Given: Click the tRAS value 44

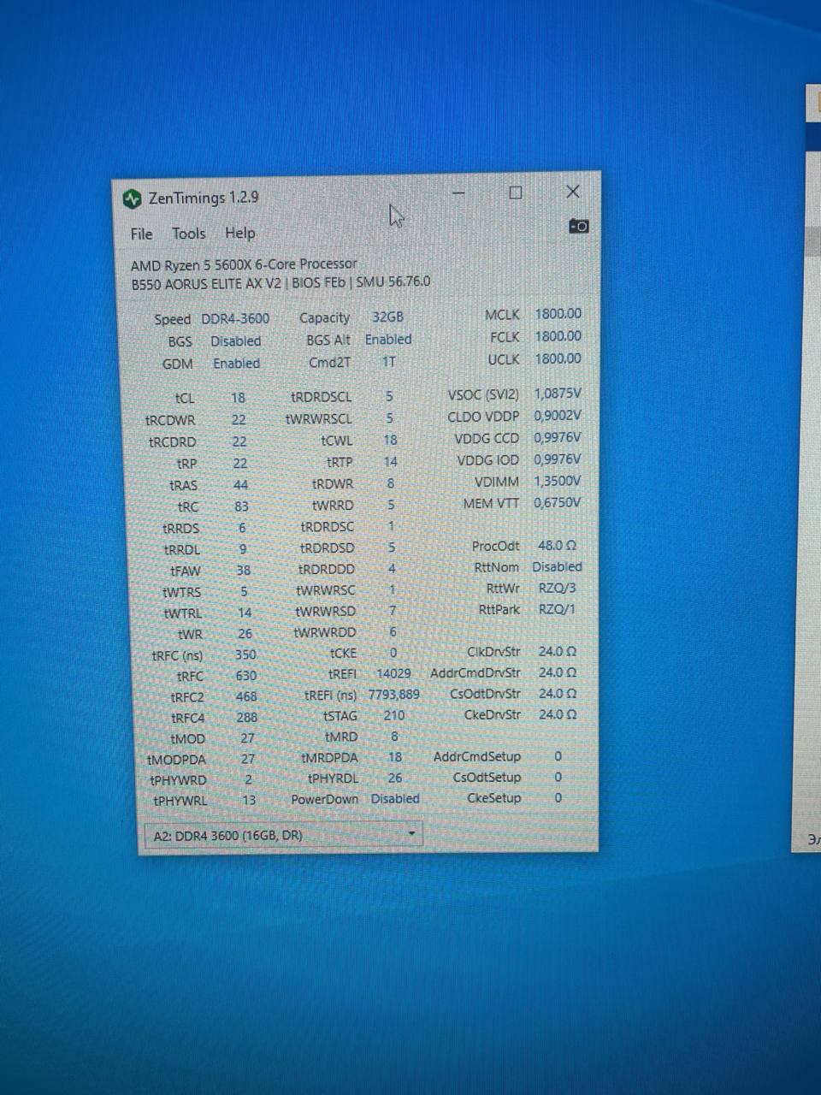Looking at the screenshot, I should (240, 485).
